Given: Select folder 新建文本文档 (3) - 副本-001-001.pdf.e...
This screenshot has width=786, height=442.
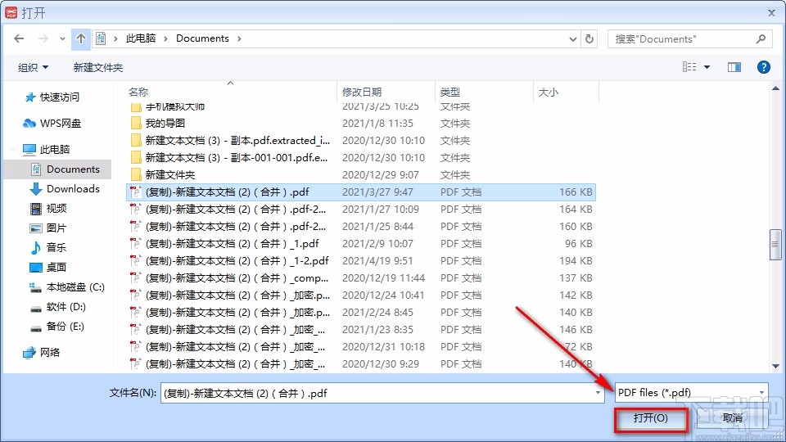Looking at the screenshot, I should [x=361, y=157].
